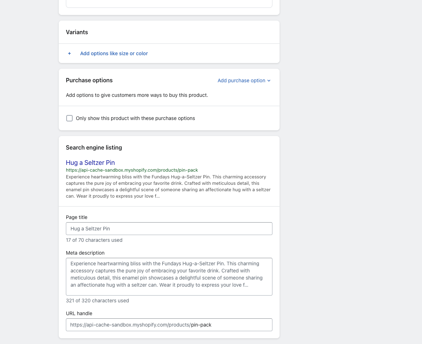Enable 'Only show this product with these purchase options'
This screenshot has width=422, height=344.
point(69,118)
